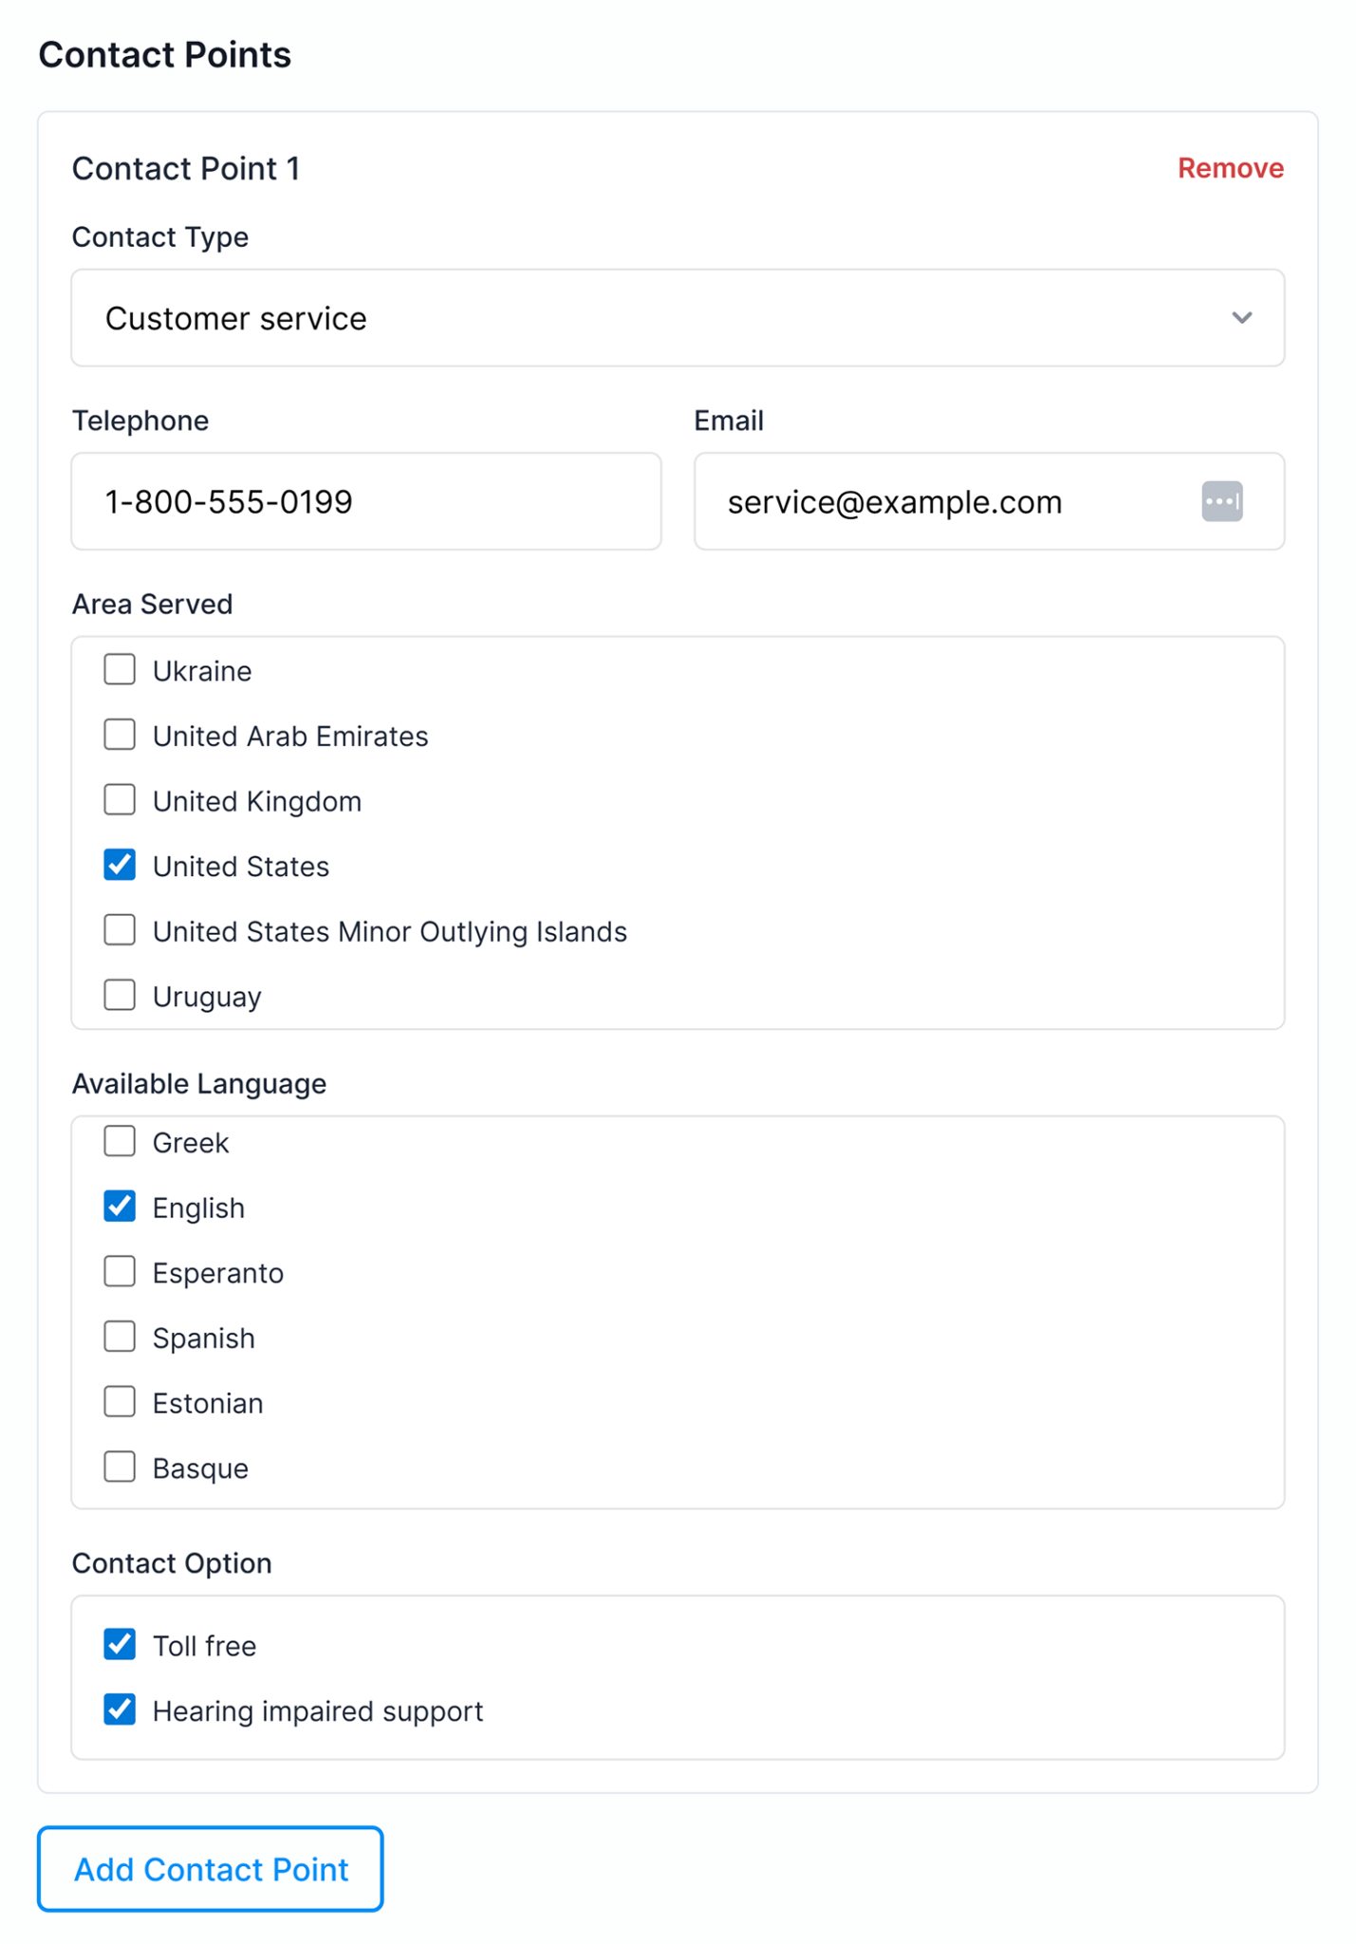Click the Contact Point 1 heading
Image resolution: width=1356 pixels, height=1944 pixels.
(186, 168)
